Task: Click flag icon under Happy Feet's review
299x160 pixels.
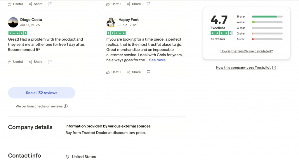Action: tap(149, 72)
